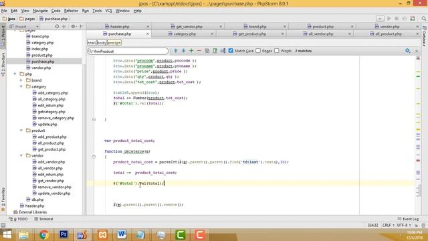The image size is (428, 241).
Task: Enable Words checkbox
Action: [276, 51]
